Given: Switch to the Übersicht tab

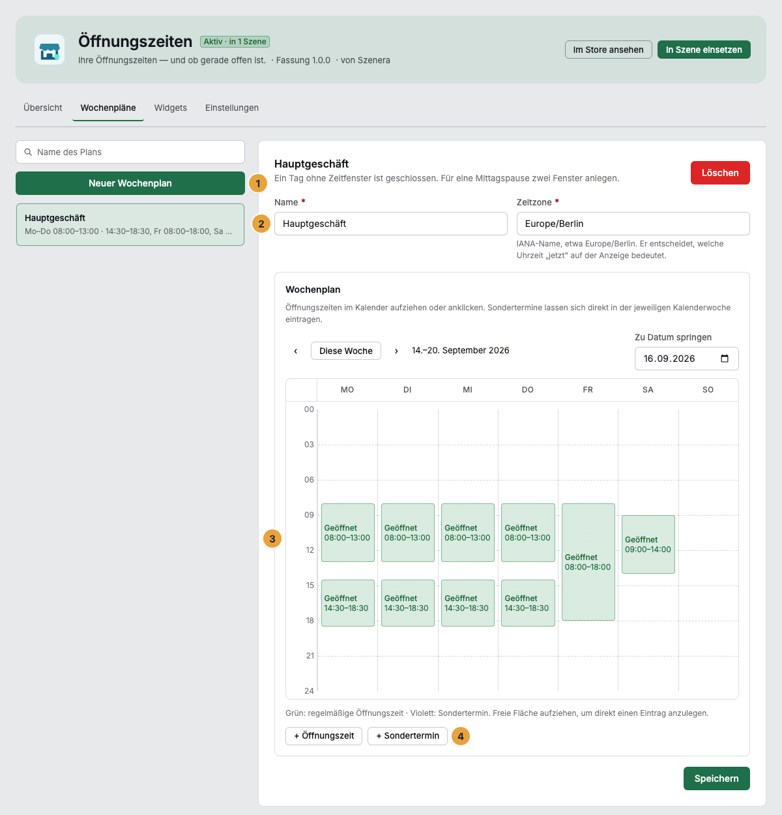Looking at the screenshot, I should tap(43, 108).
